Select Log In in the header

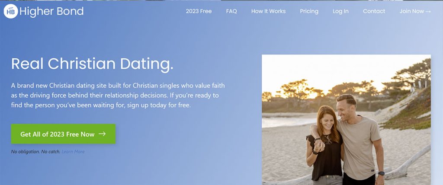(340, 11)
